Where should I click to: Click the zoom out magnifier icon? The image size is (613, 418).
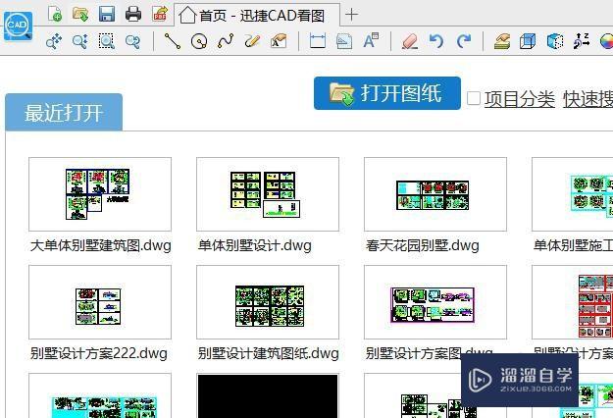click(133, 41)
